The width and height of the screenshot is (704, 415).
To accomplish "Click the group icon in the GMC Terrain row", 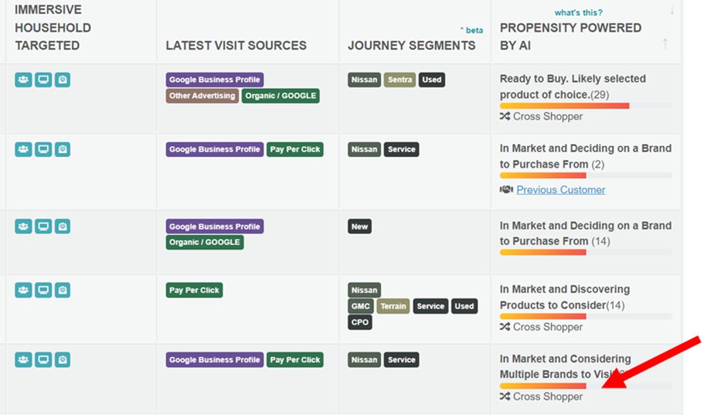I will [24, 290].
